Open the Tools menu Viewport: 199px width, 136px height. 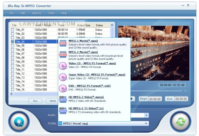coord(51,13)
